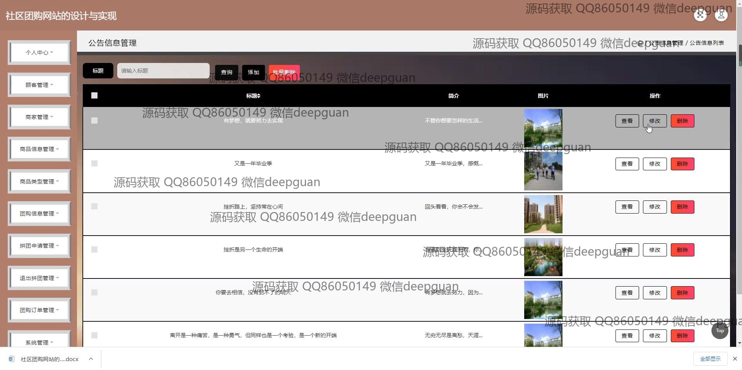Click the 请输入标题 search field
This screenshot has width=742, height=370.
(163, 71)
